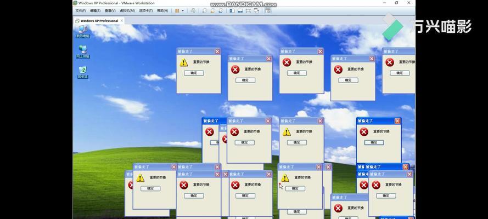Click 确定 in warning dialog beside mouse cursor

pos(295,188)
